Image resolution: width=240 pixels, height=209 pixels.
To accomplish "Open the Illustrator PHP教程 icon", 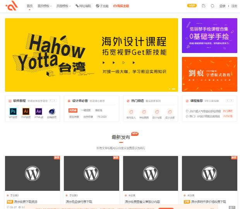I will pyautogui.click(x=26, y=111).
